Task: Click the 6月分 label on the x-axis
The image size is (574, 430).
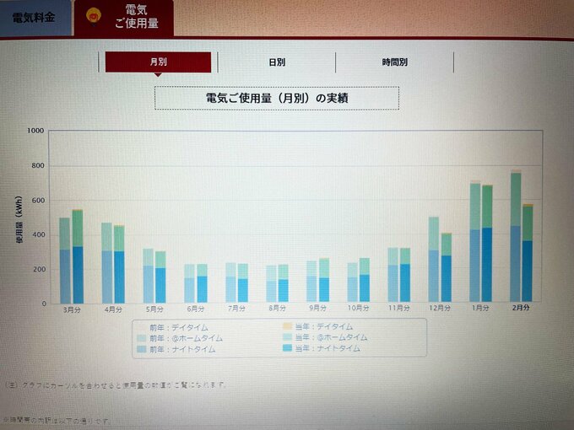Action: coord(196,309)
